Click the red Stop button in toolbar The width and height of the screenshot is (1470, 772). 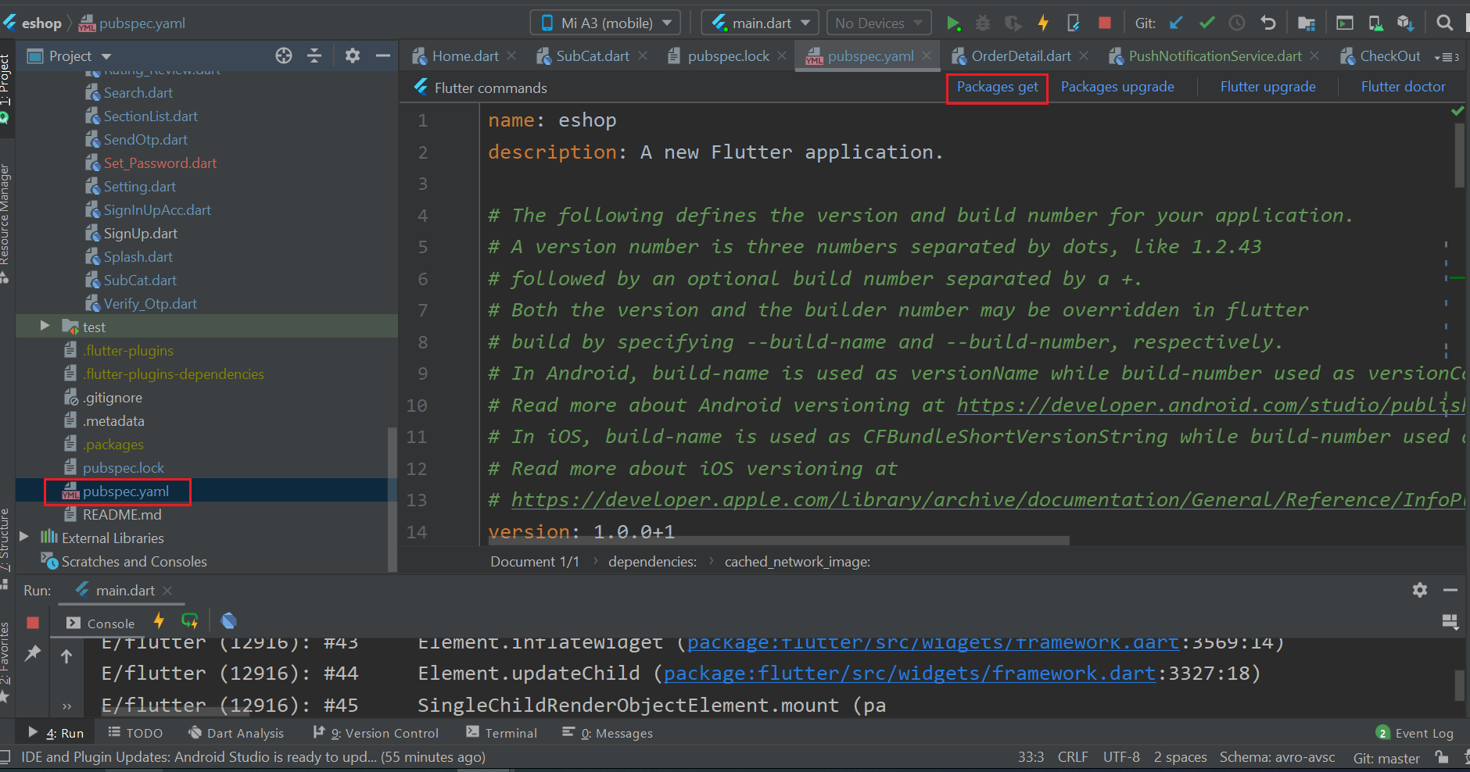pyautogui.click(x=1104, y=23)
